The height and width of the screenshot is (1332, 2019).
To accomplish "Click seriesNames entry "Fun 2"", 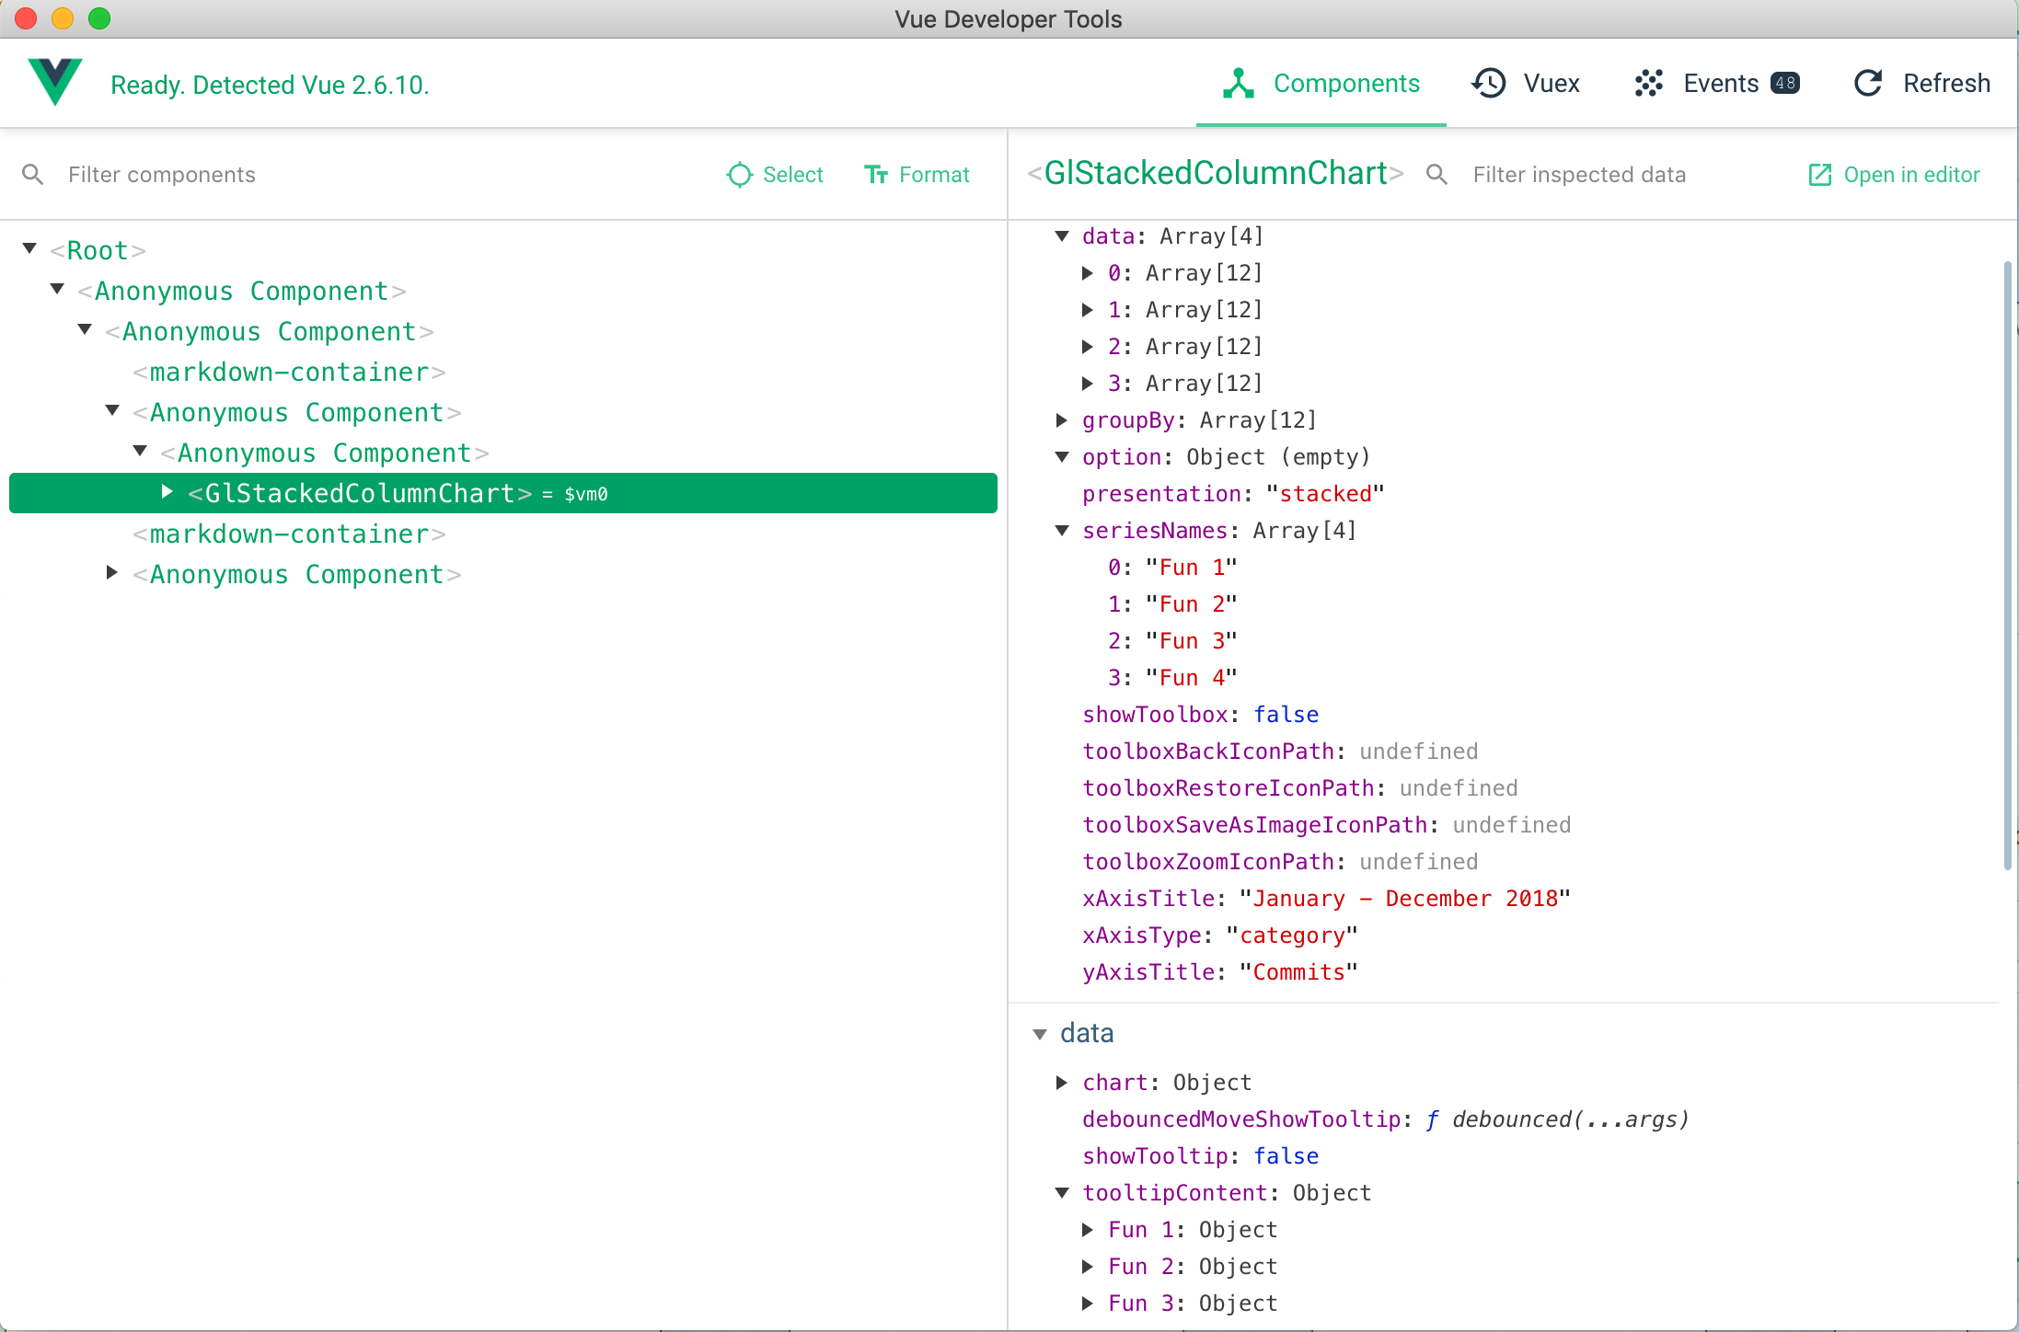I will [1192, 604].
